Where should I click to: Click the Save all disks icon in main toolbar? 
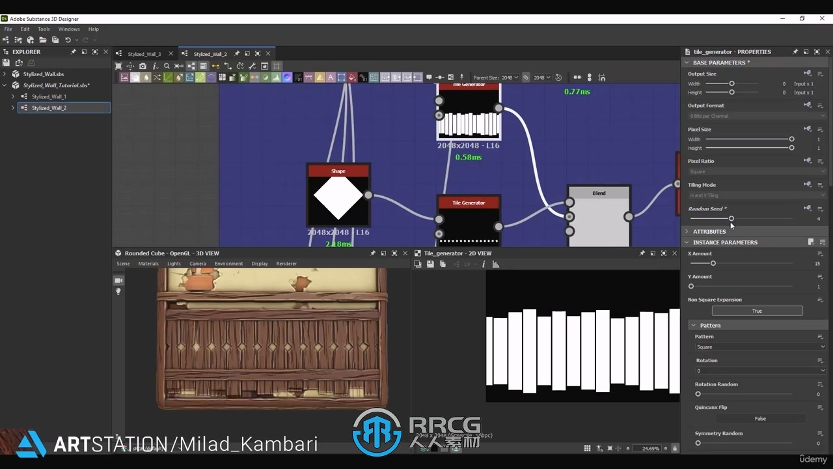(55, 40)
